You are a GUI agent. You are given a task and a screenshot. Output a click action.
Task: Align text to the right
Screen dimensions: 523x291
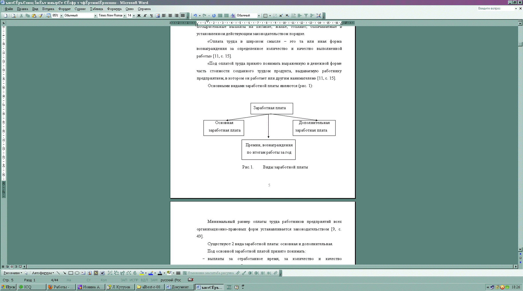(176, 15)
